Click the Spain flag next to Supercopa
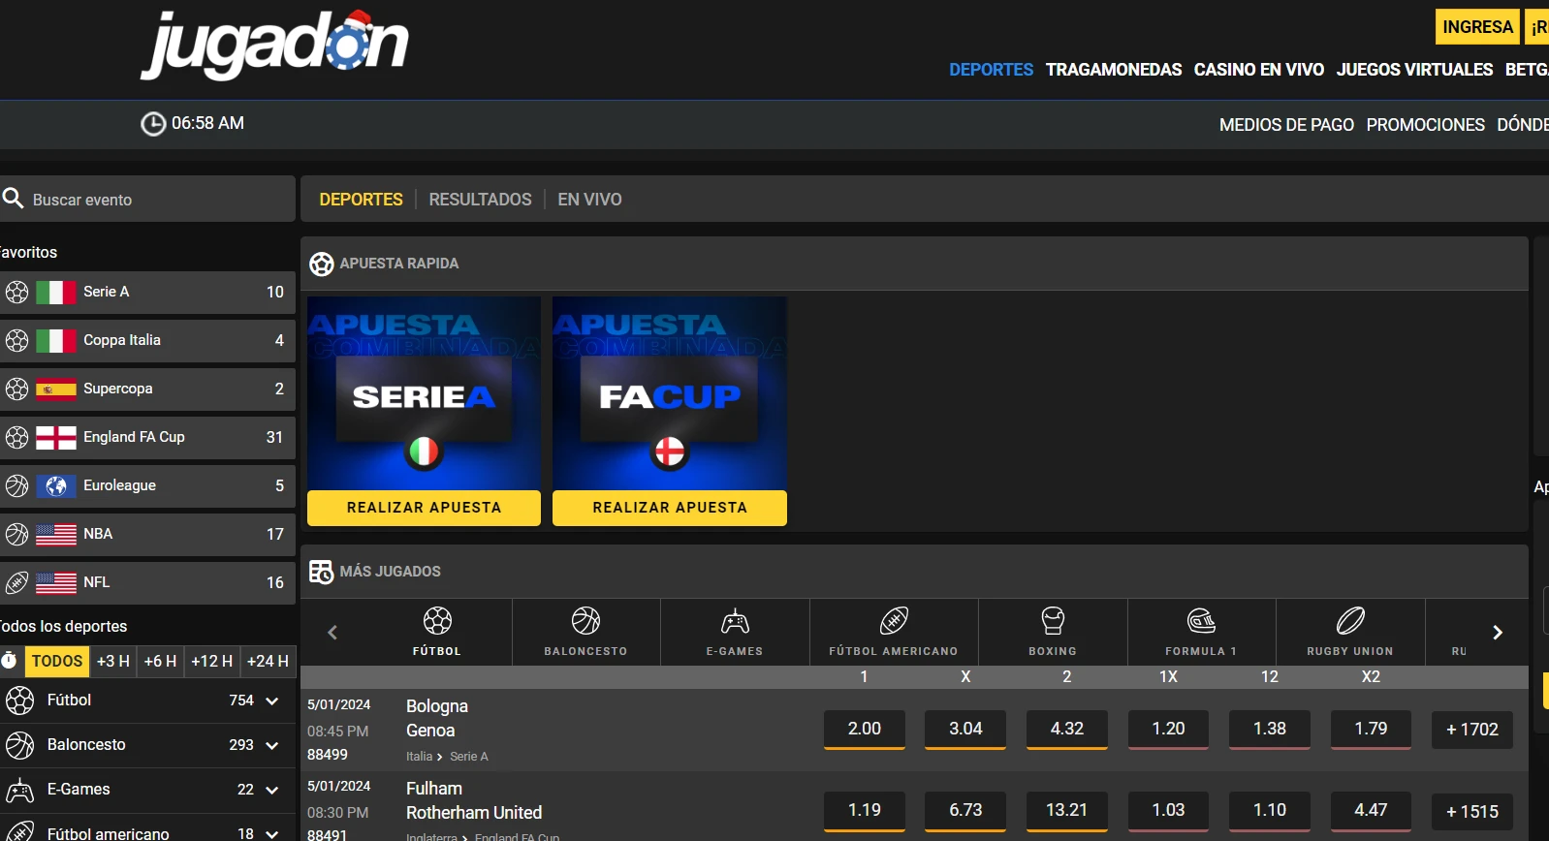The height and width of the screenshot is (841, 1549). (55, 389)
